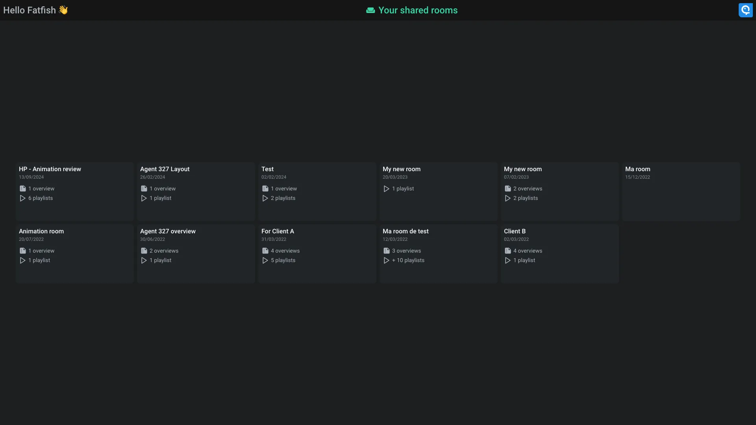Click the blue logo icon top right
756x425 pixels.
point(745,10)
